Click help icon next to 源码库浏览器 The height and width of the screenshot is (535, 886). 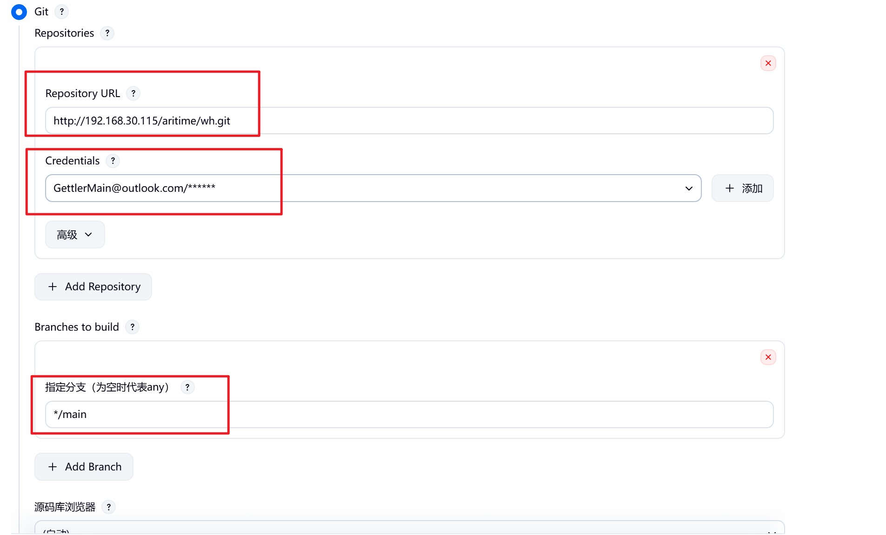109,507
